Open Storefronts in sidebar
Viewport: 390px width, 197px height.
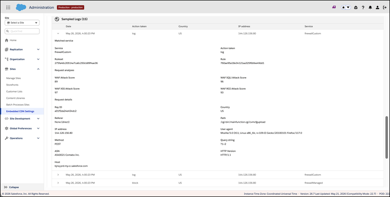click(12, 85)
